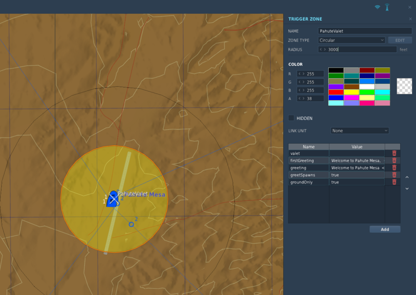Select the Name column header in properties table
Viewport: 416px width, 295px height.
coord(309,146)
